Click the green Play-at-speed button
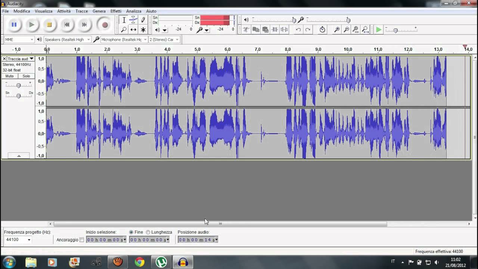Screen dimensions: 478x269 (379, 30)
